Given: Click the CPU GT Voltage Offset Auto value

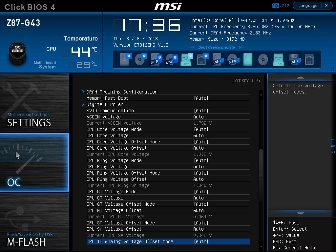Looking at the screenshot, I should point(199,210).
